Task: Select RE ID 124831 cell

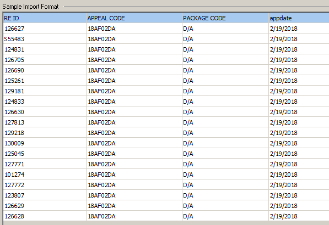Action: click(45, 49)
